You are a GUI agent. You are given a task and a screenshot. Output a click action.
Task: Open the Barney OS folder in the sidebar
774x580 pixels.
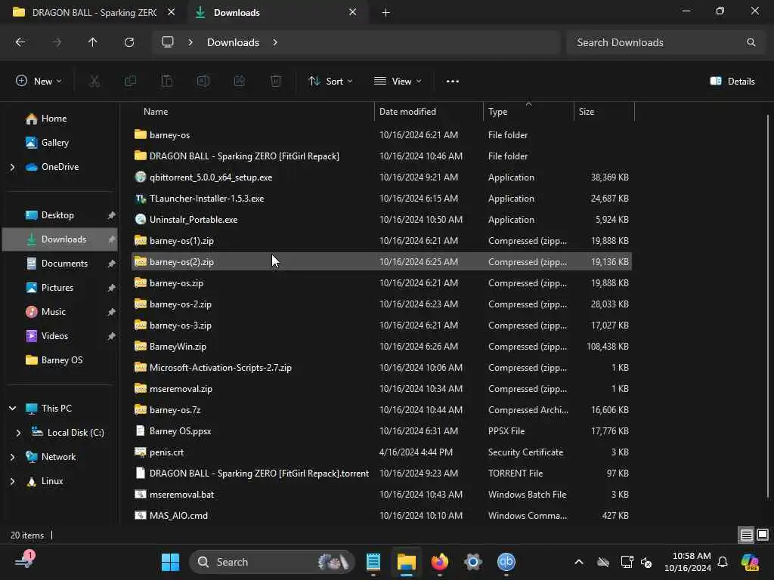point(60,360)
